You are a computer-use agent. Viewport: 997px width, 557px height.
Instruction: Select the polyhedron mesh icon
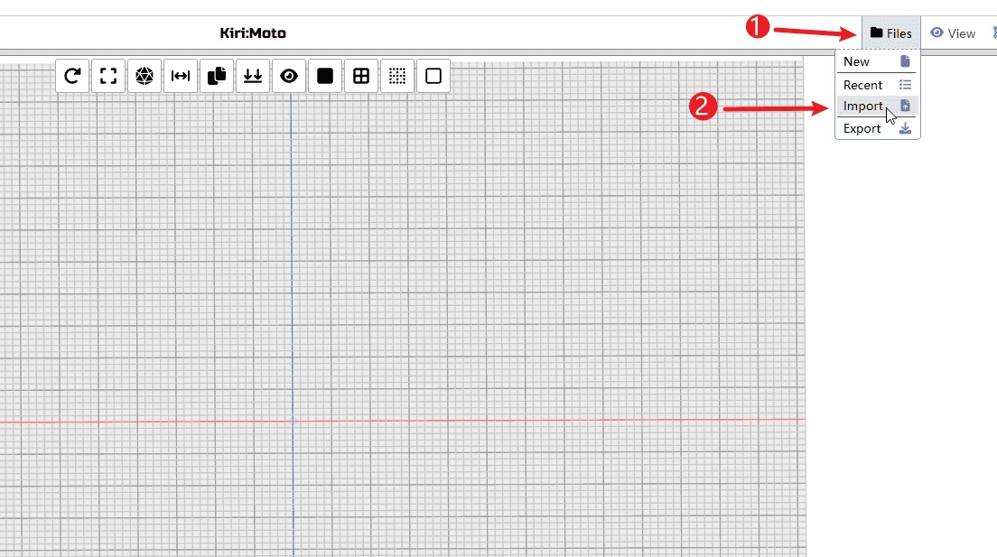click(x=144, y=76)
